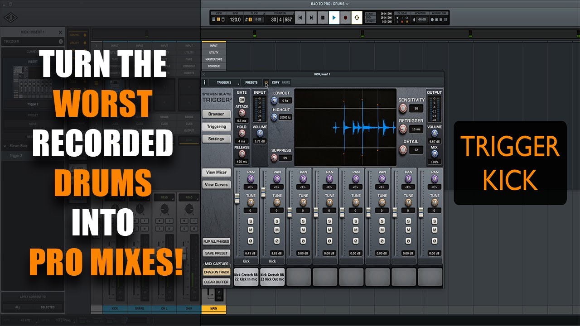Select the MASTER TAPE row tab

213,59
